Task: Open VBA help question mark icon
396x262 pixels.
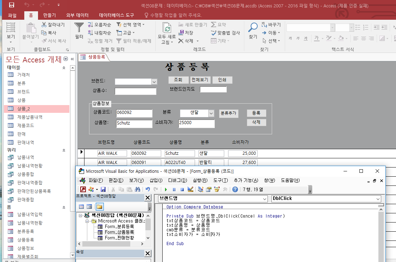Action: [235, 189]
